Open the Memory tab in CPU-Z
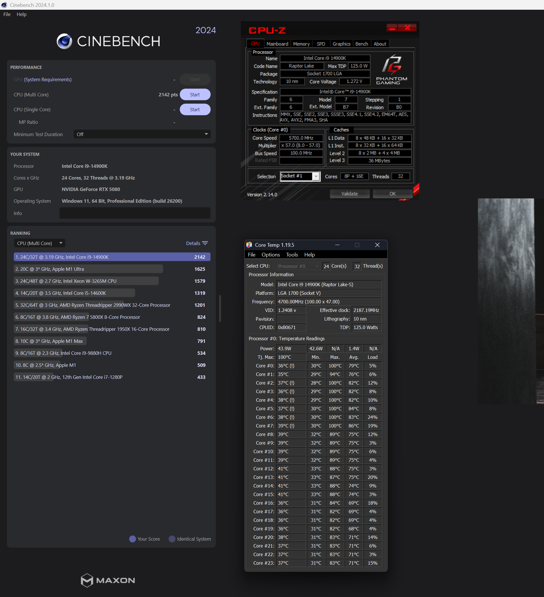Image resolution: width=544 pixels, height=597 pixels. (301, 44)
